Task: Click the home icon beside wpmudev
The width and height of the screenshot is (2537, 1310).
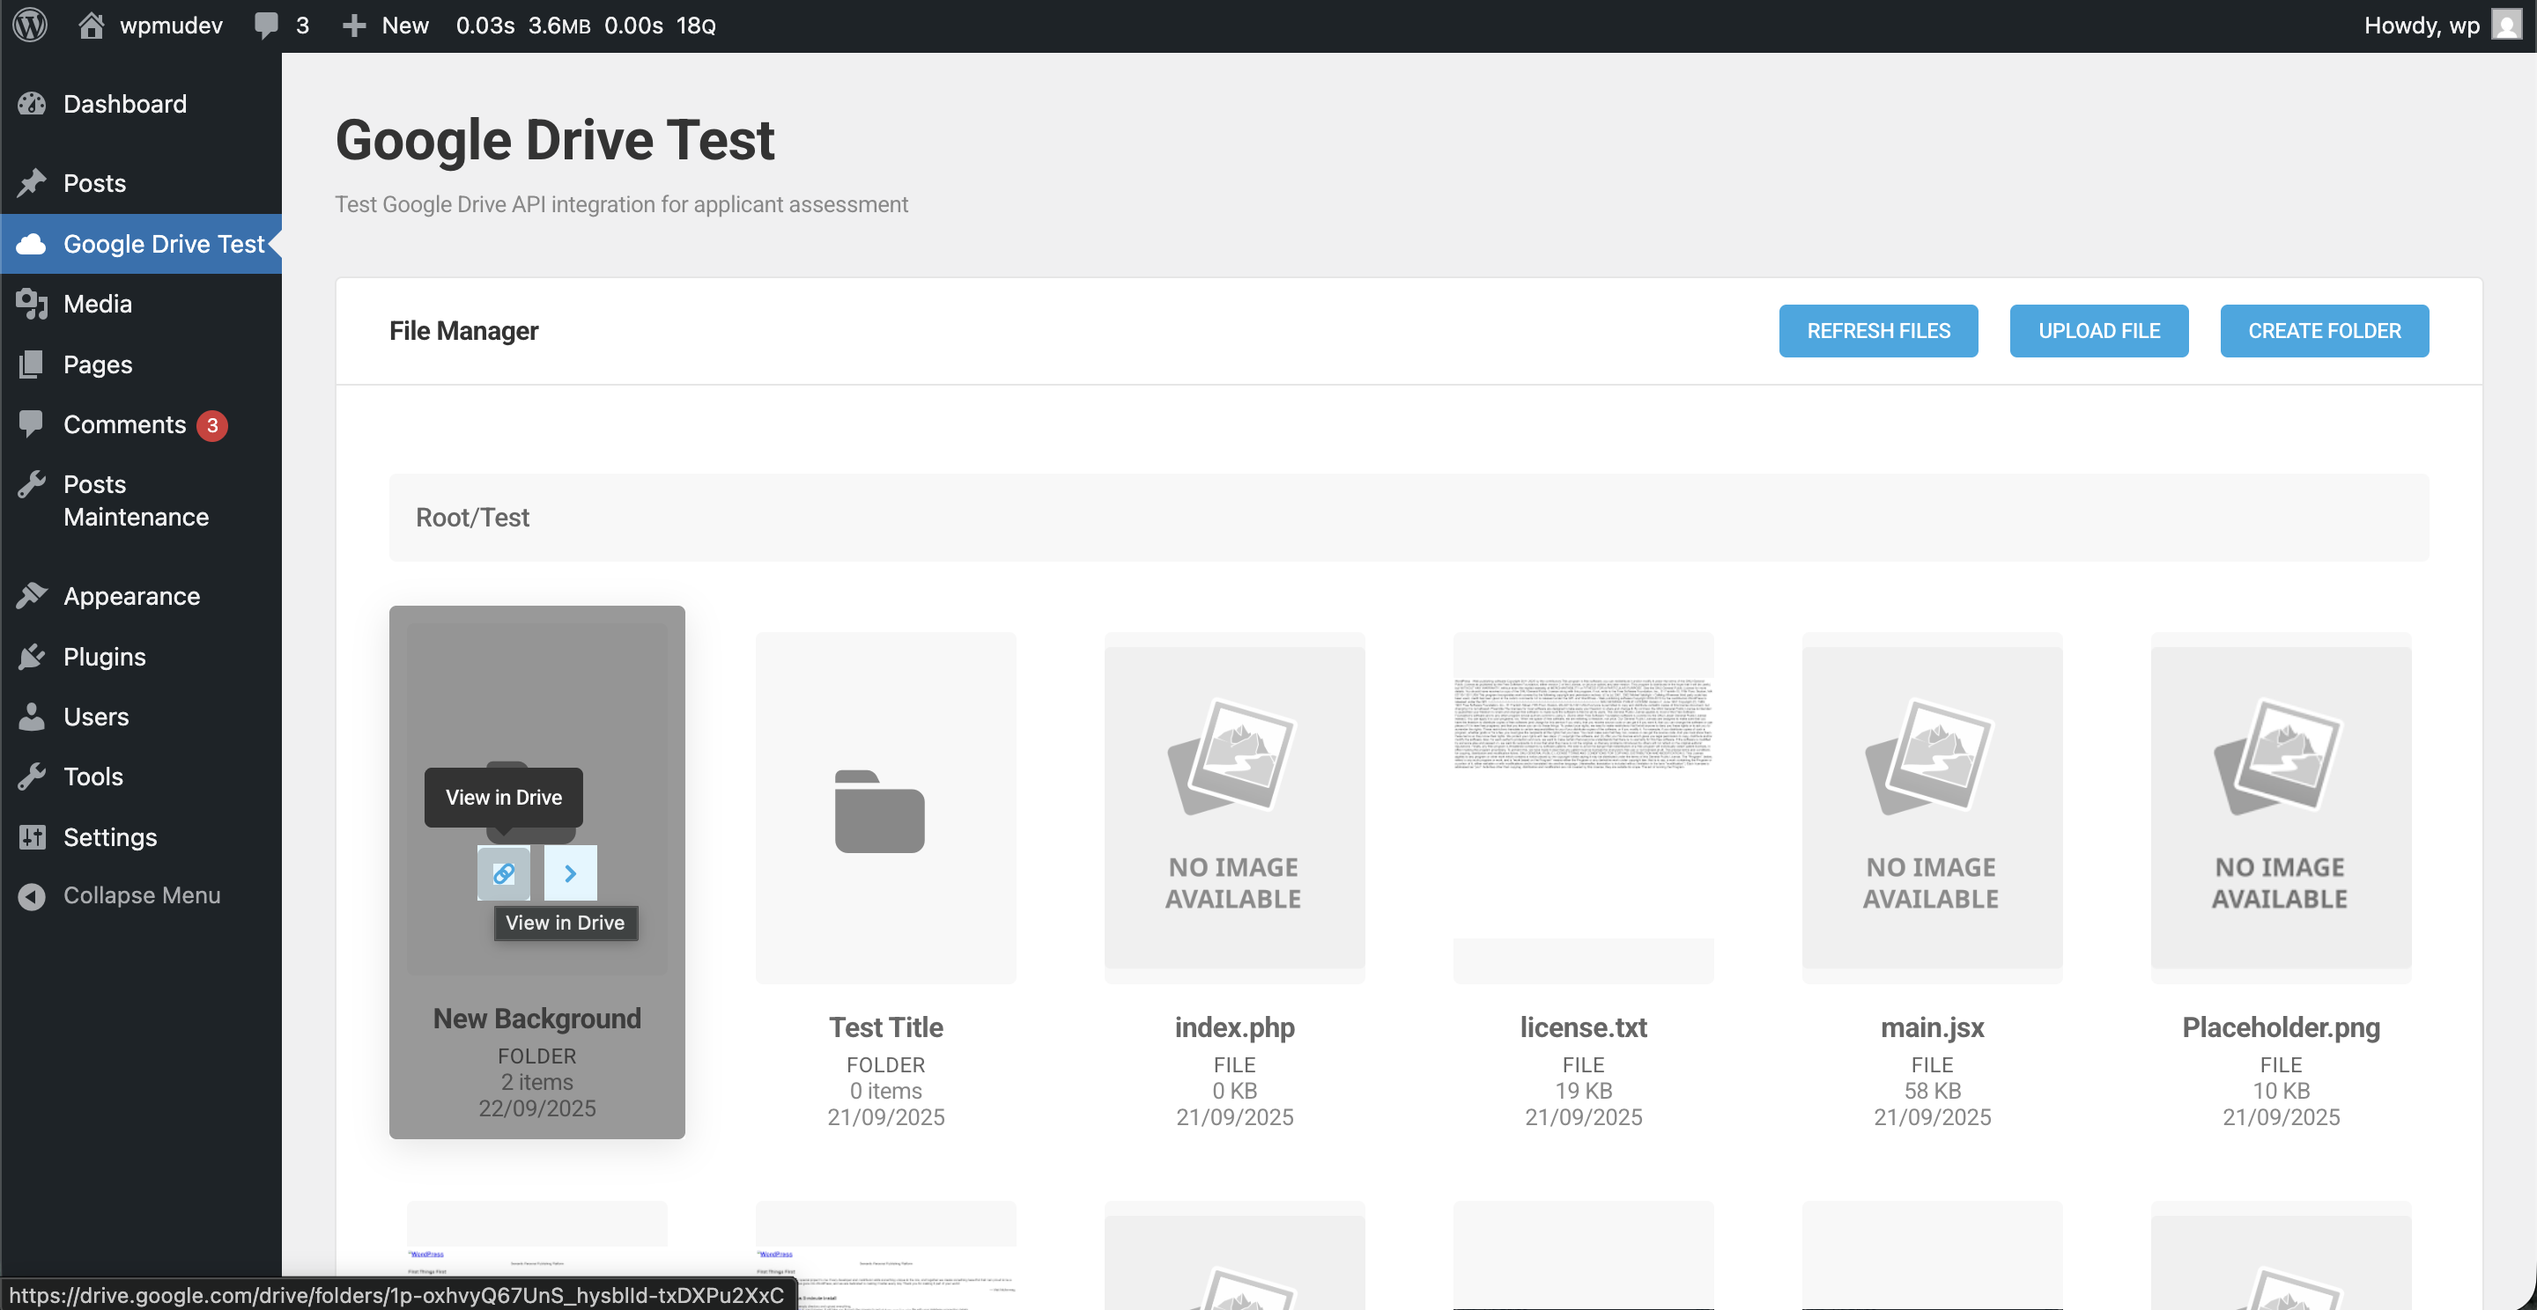Action: [x=92, y=26]
